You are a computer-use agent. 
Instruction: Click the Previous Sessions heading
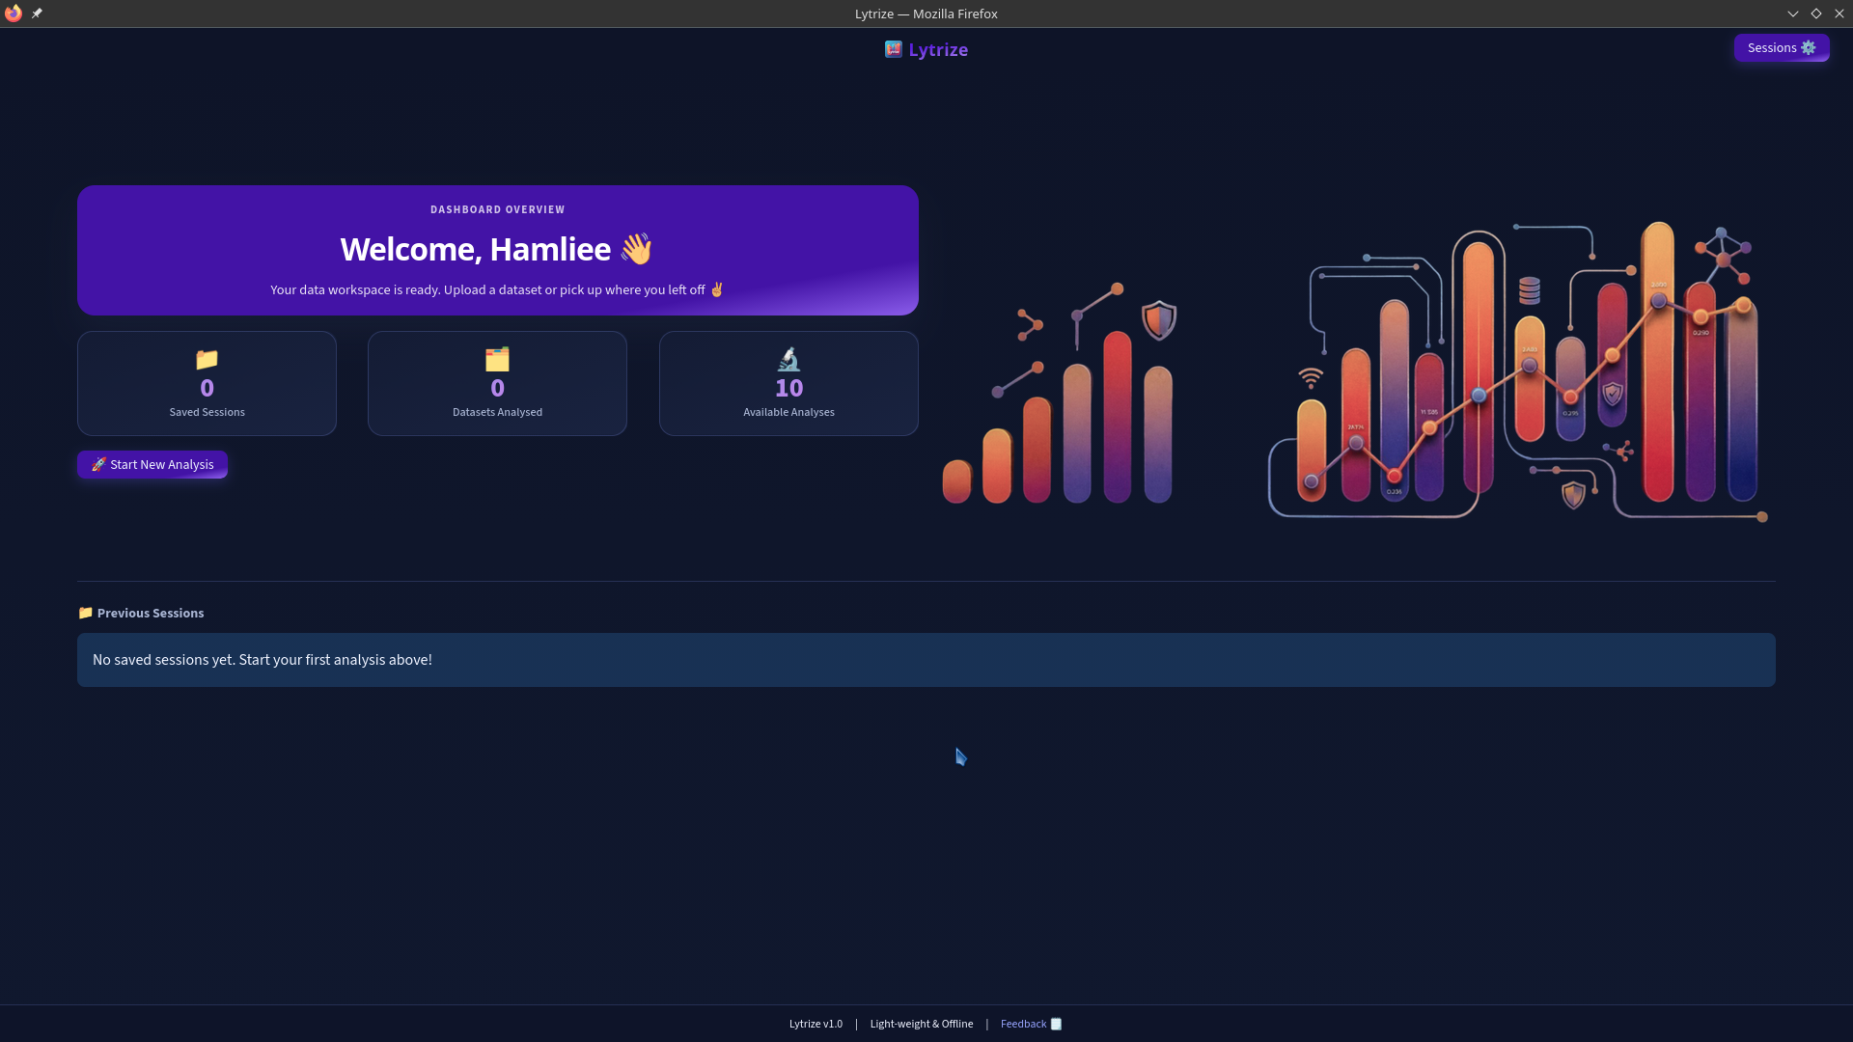point(151,613)
